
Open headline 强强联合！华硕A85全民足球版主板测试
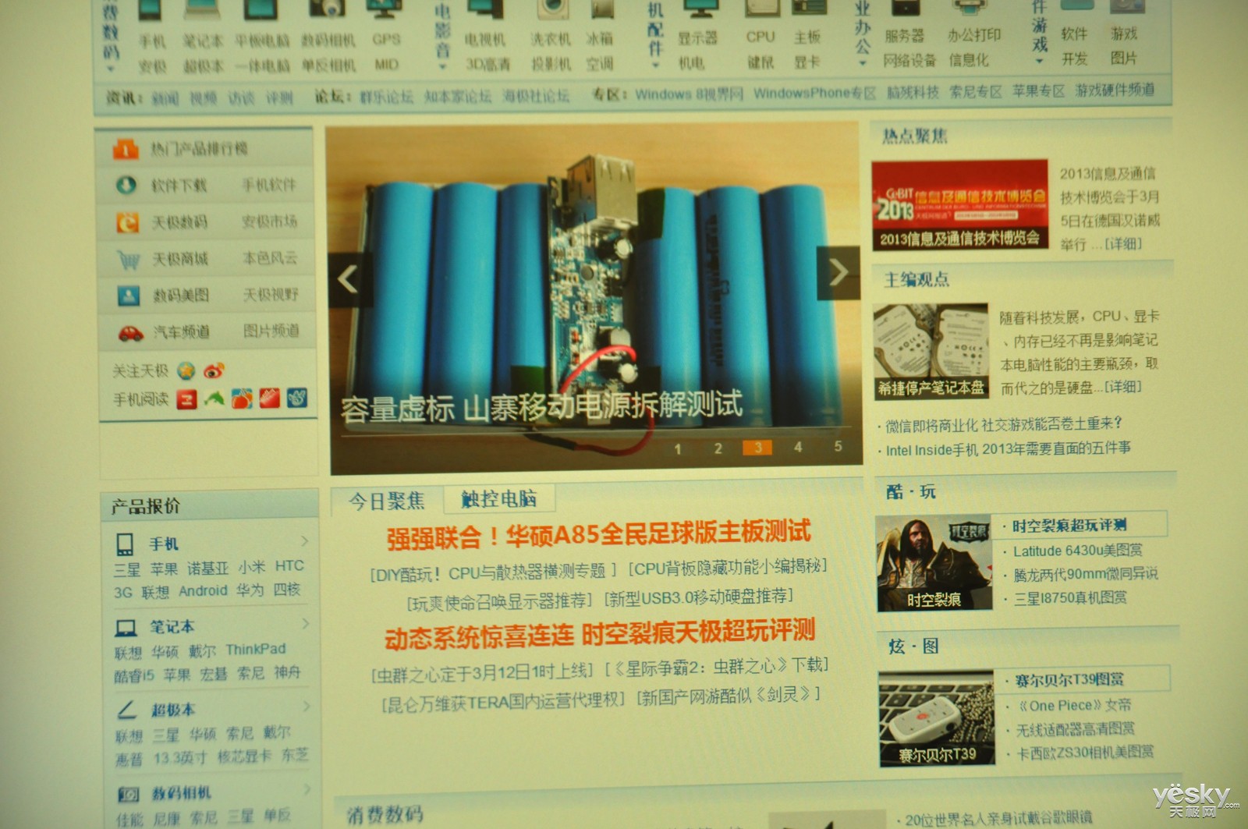click(598, 535)
